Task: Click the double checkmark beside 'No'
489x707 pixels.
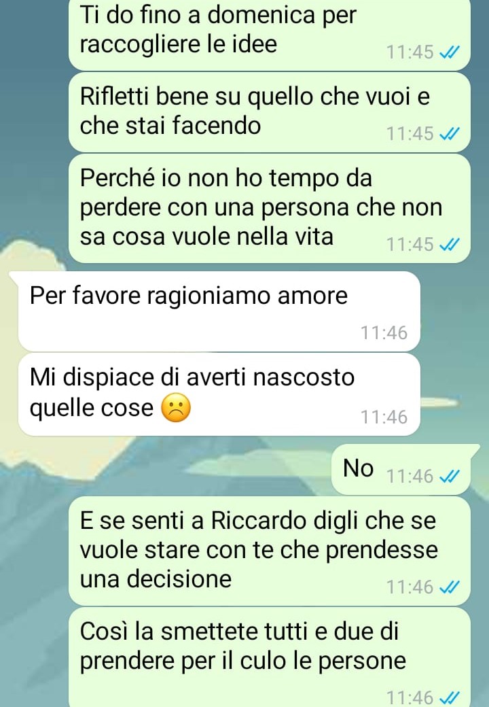Action: tap(450, 477)
